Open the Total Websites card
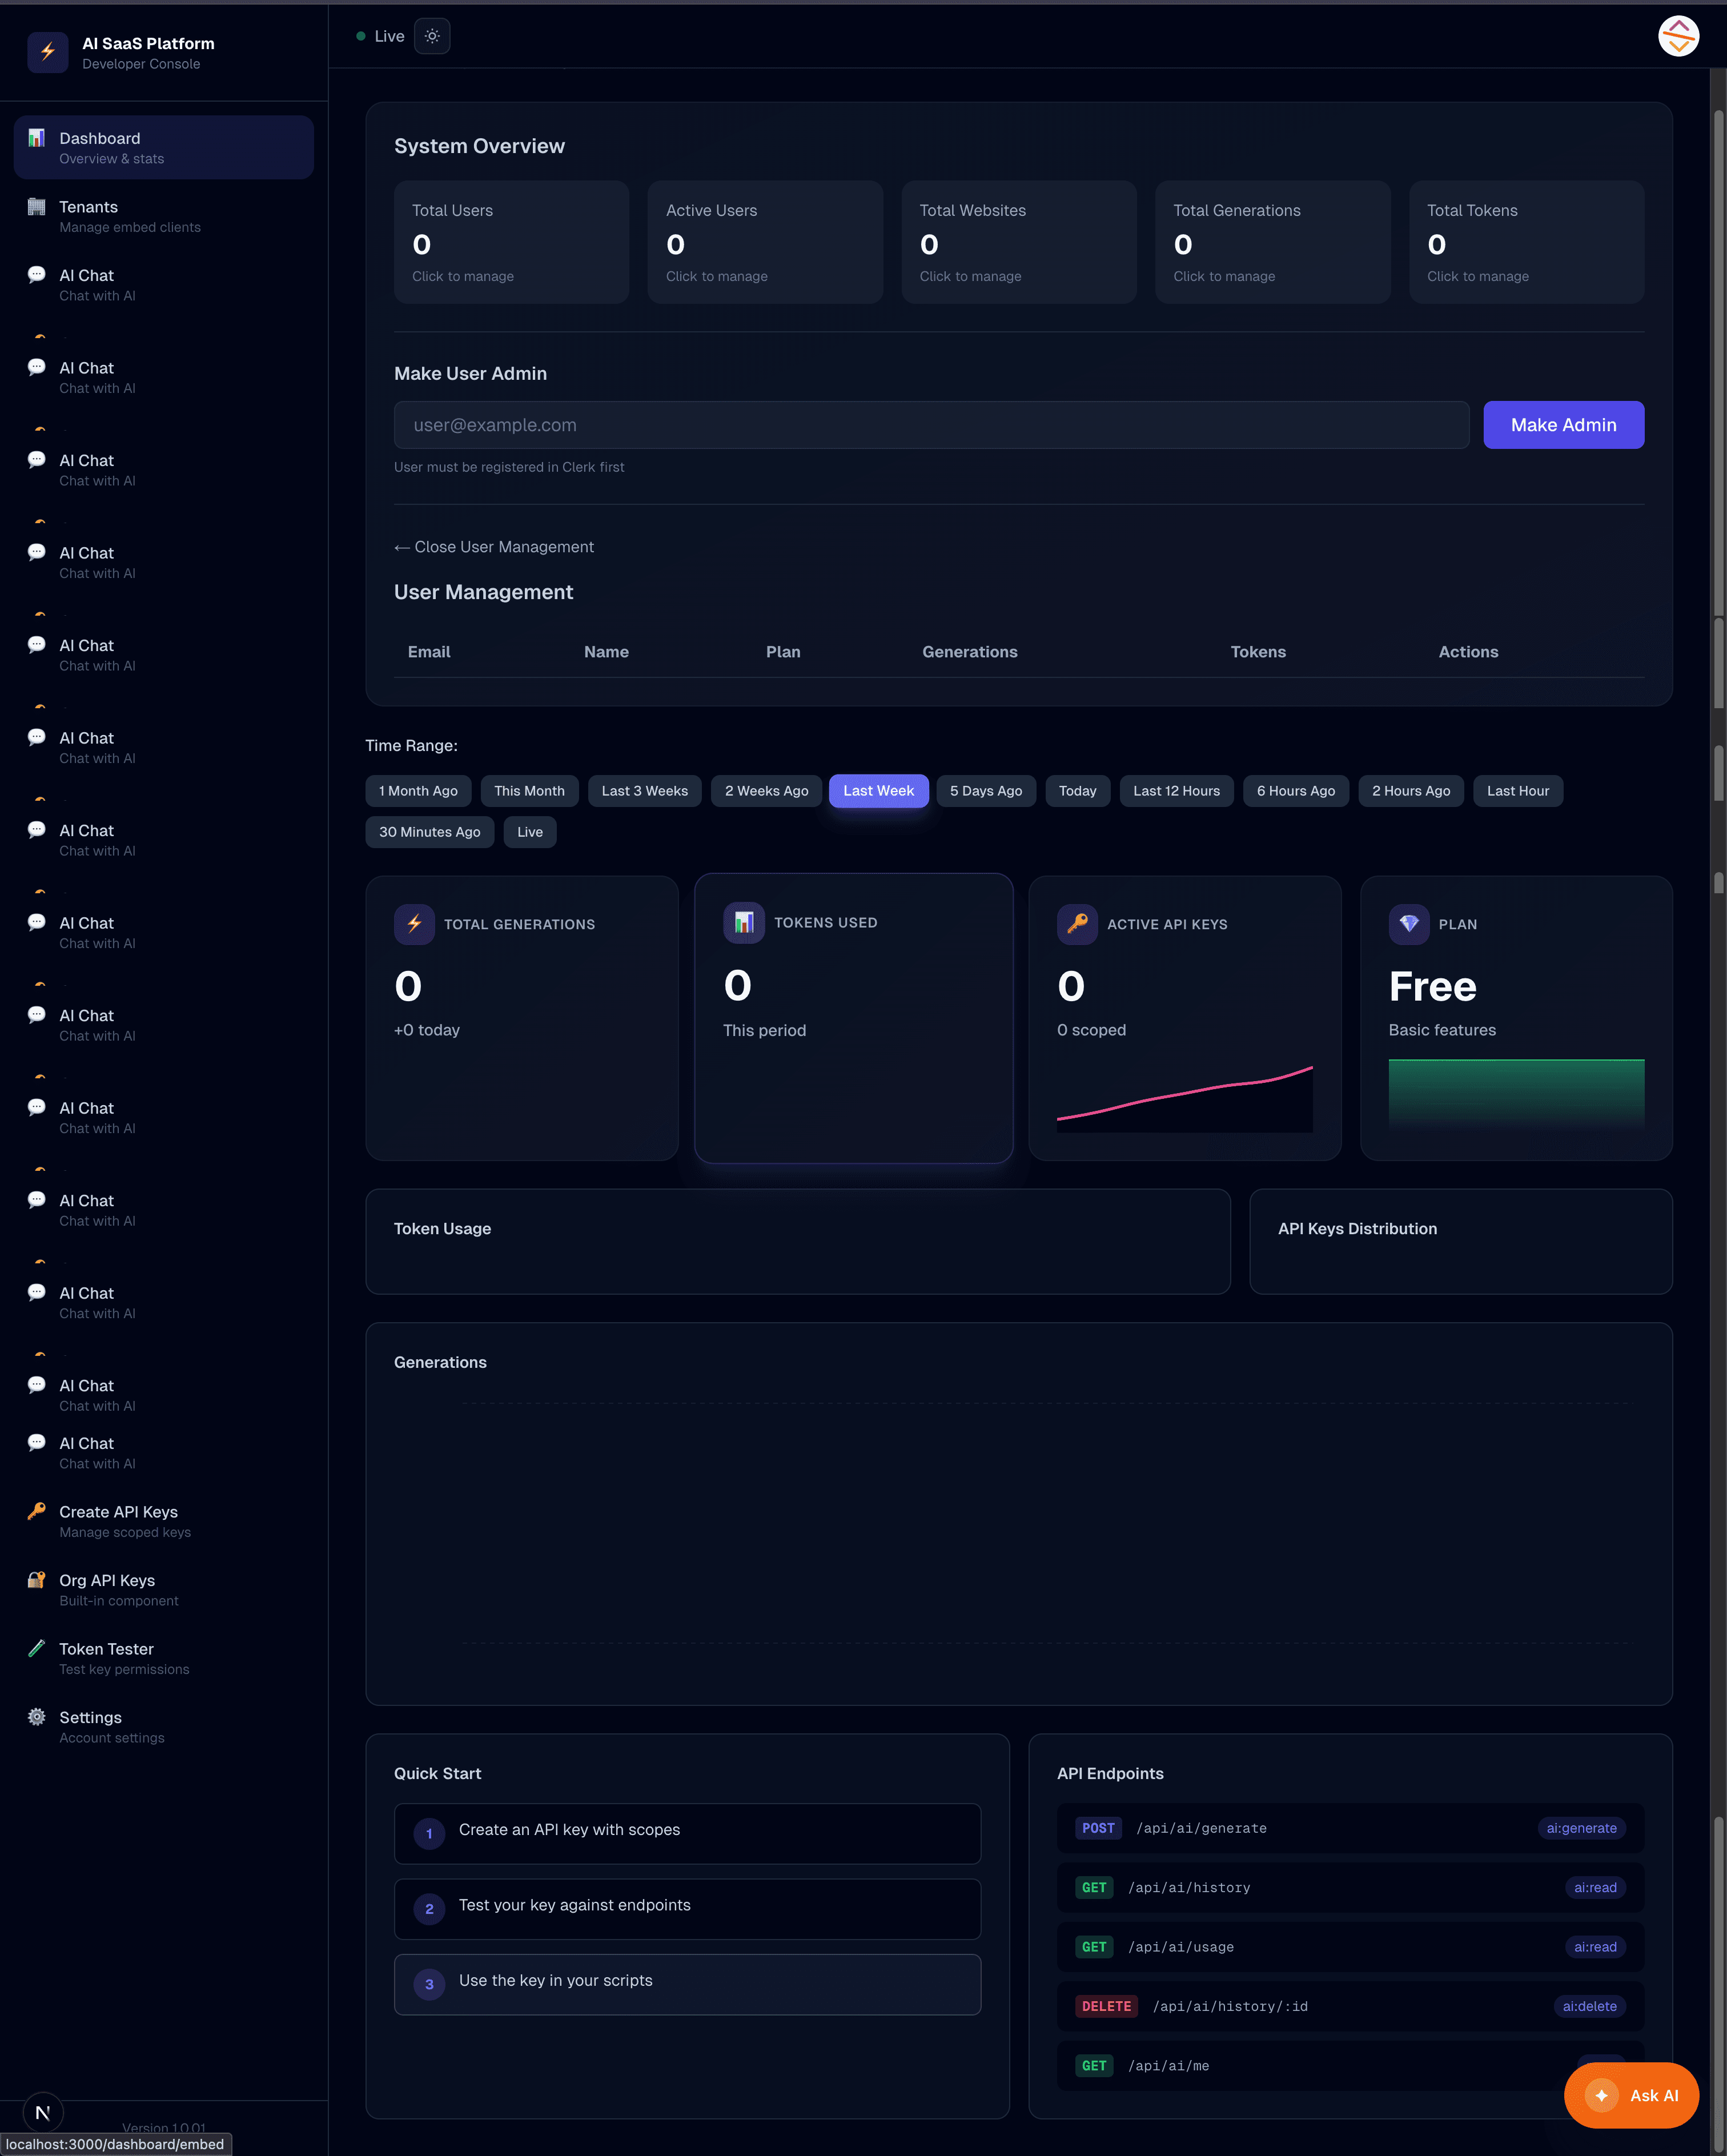 [1019, 242]
